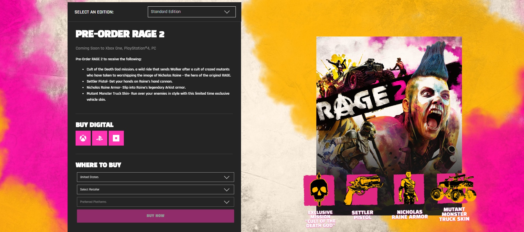Click the Buy Digital heading

click(x=95, y=125)
